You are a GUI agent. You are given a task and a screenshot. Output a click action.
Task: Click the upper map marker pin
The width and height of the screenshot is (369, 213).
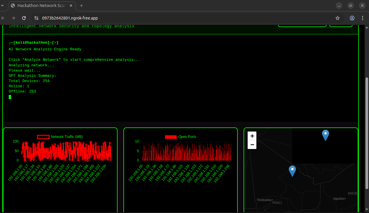tap(325, 136)
